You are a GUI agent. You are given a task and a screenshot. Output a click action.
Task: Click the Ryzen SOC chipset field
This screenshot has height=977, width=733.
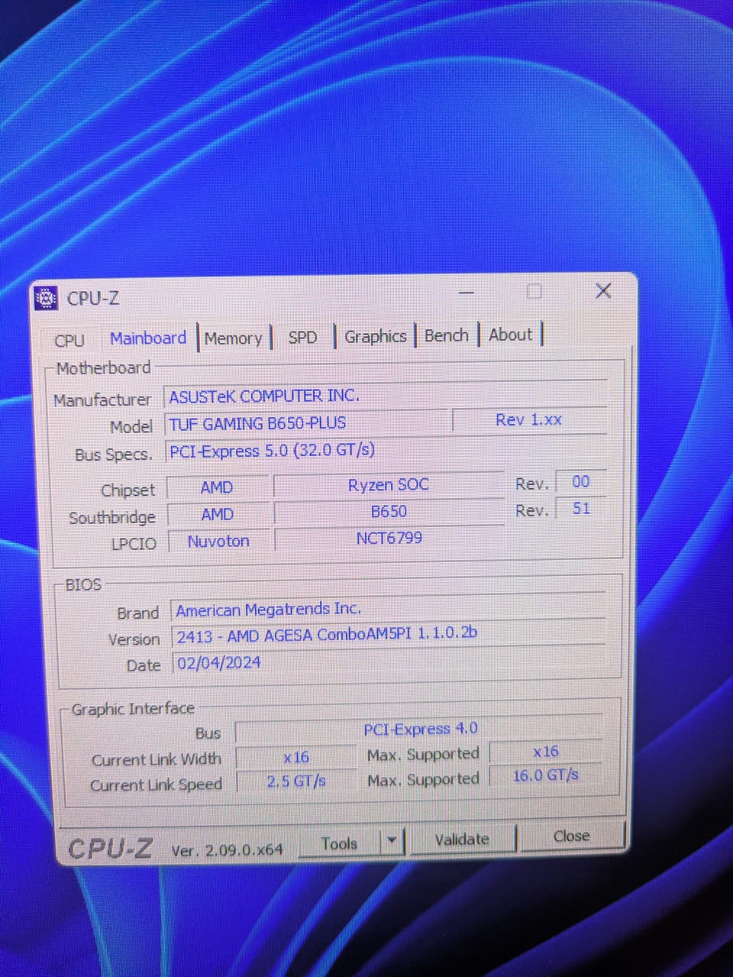pyautogui.click(x=389, y=485)
